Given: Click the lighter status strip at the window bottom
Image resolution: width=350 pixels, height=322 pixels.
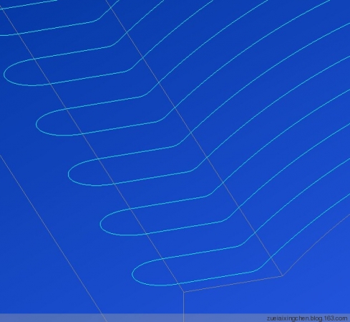Looking at the screenshot, I should click(175, 318).
